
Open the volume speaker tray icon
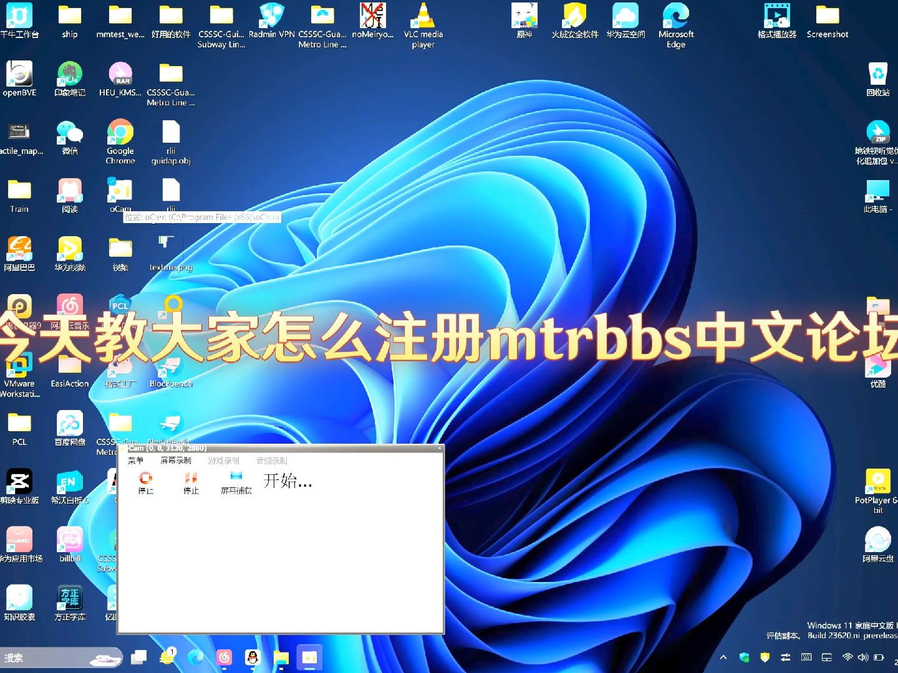click(x=863, y=657)
